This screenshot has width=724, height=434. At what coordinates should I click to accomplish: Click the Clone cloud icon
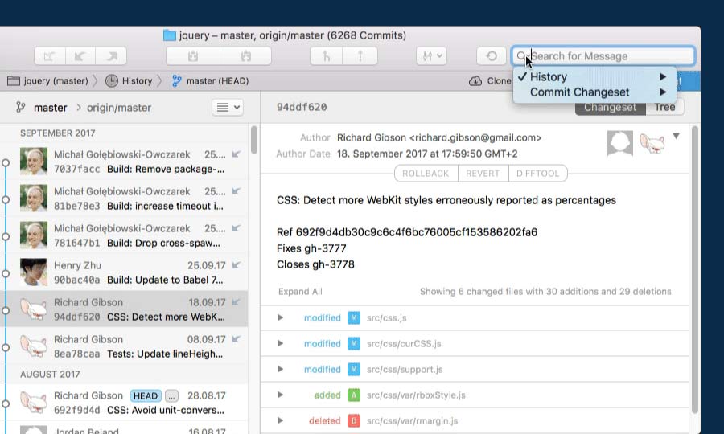tap(475, 81)
